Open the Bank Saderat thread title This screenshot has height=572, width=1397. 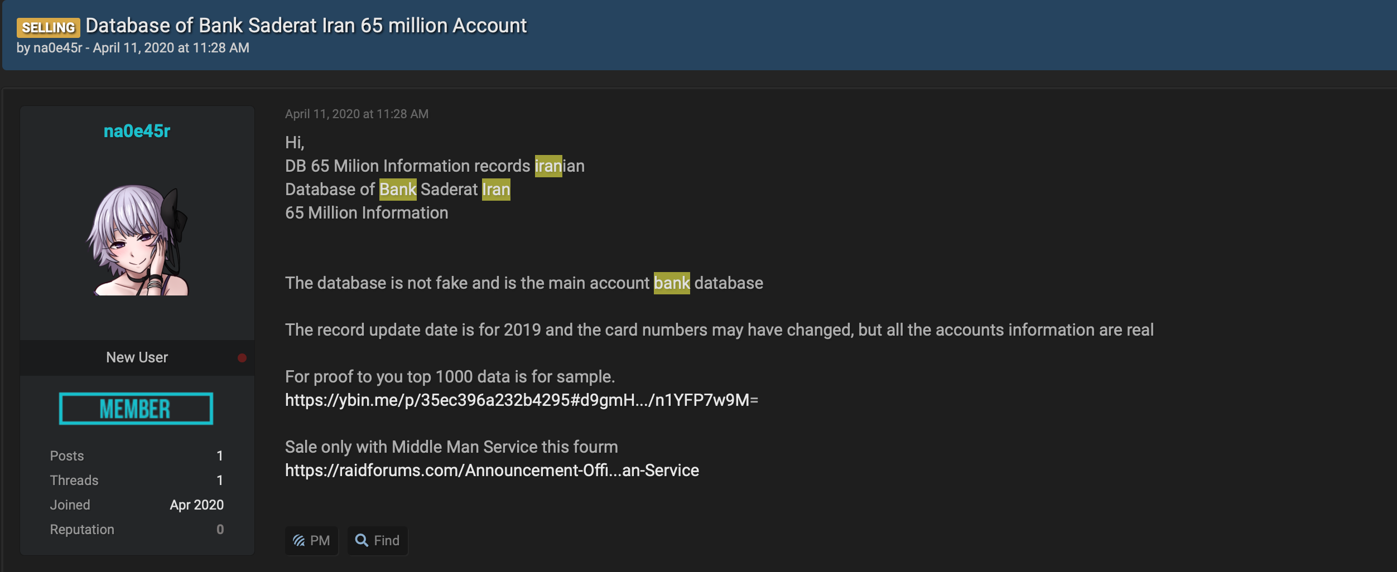[306, 26]
